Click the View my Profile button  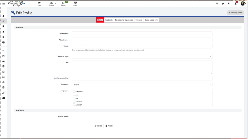235,13
